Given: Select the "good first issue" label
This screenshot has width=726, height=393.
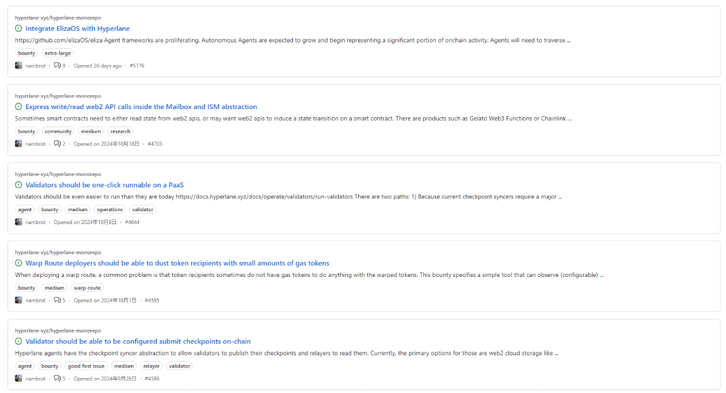Looking at the screenshot, I should coord(86,366).
